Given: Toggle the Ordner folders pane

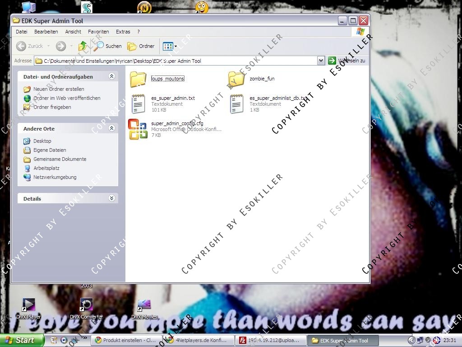Looking at the screenshot, I should pos(141,46).
